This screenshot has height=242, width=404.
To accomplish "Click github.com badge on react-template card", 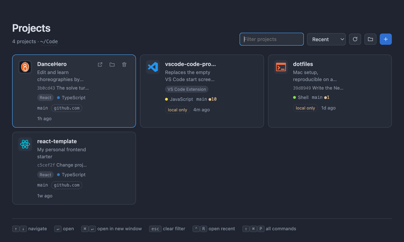I will (67, 185).
